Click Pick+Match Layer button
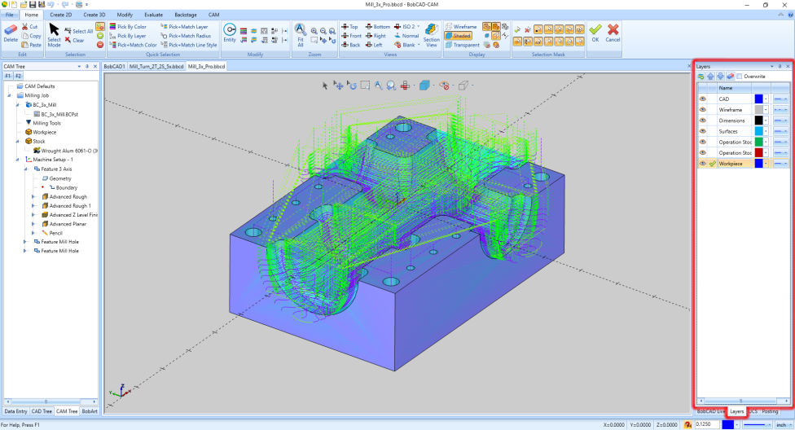 184,26
